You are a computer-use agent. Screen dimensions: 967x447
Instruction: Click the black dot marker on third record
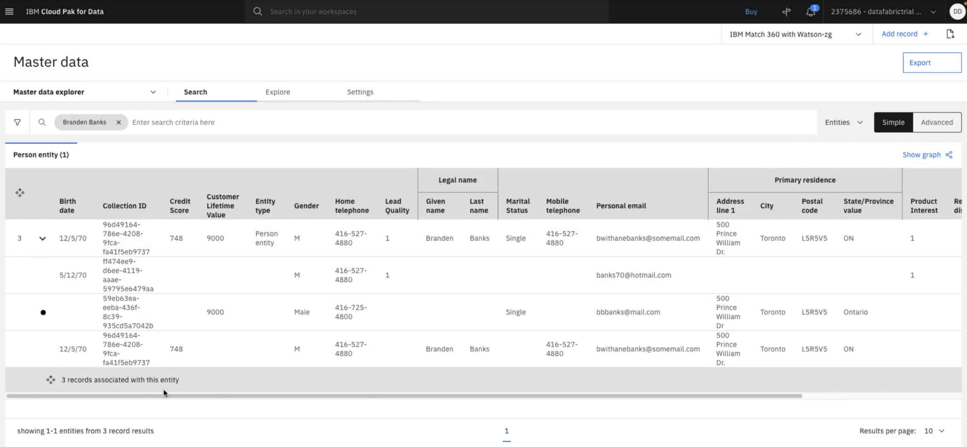[43, 312]
